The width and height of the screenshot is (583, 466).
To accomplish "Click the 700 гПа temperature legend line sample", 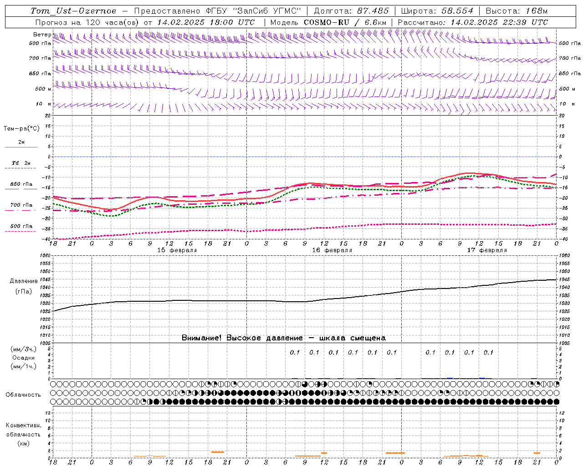I will [x=21, y=210].
